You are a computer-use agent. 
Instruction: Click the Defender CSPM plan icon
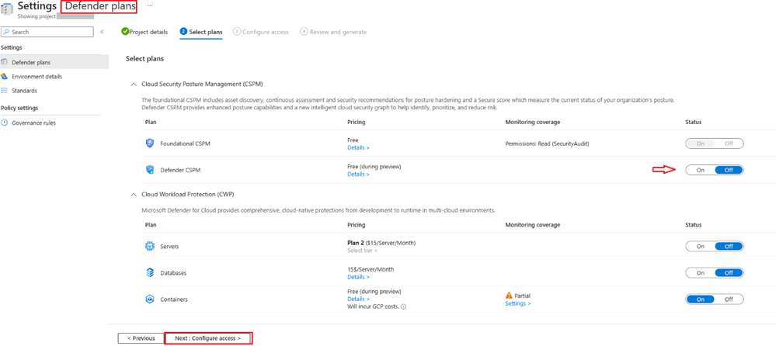click(x=150, y=170)
